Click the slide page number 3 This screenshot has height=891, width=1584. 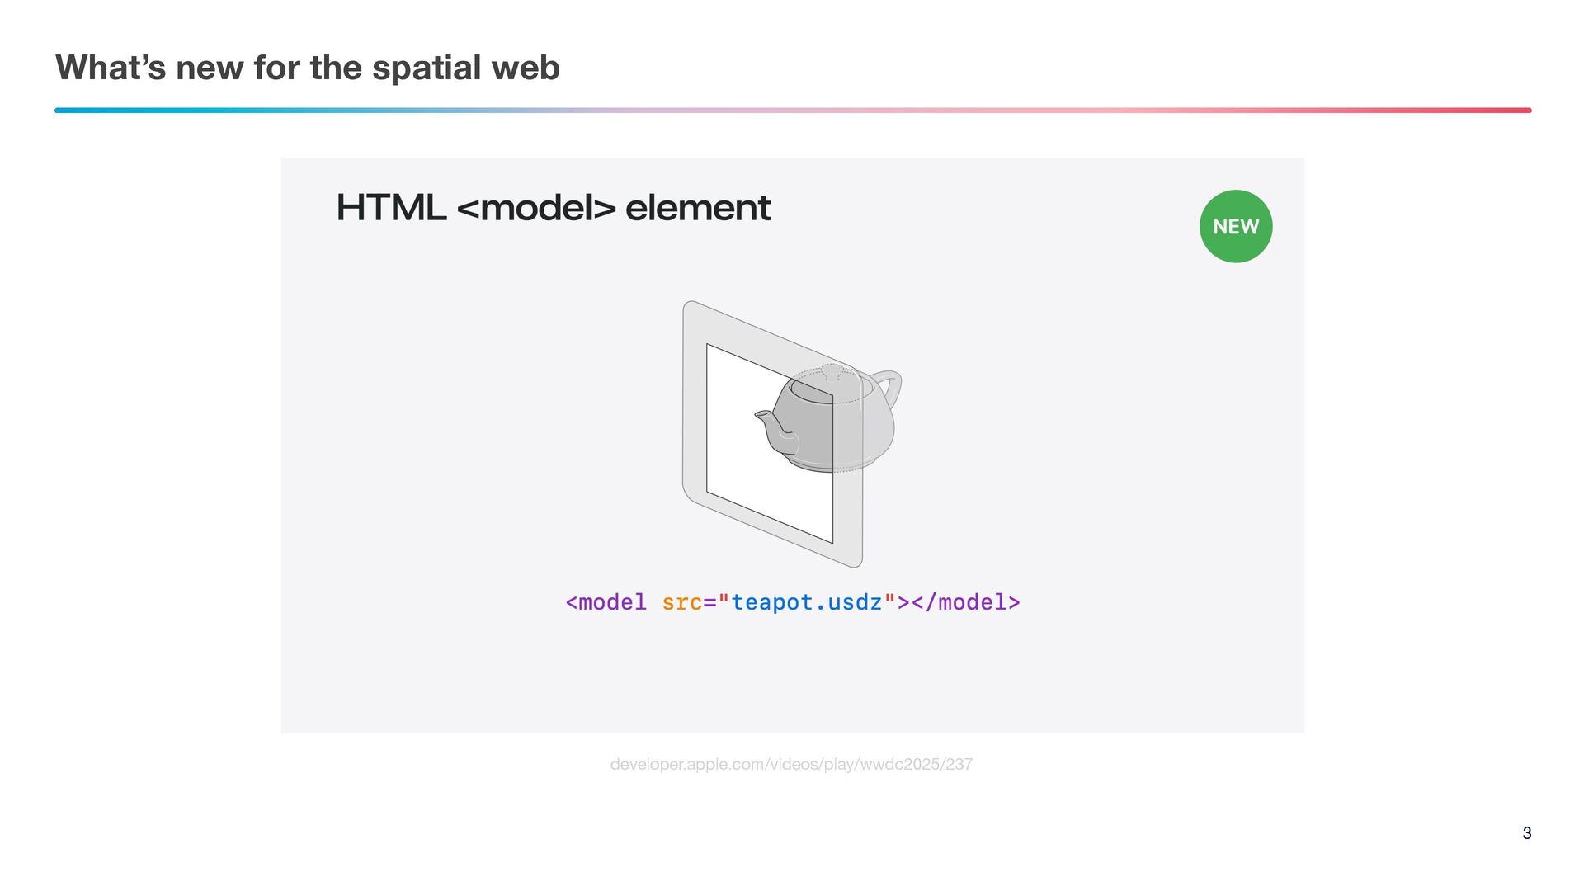1526,833
